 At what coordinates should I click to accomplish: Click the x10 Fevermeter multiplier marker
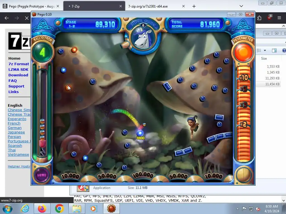pyautogui.click(x=244, y=78)
